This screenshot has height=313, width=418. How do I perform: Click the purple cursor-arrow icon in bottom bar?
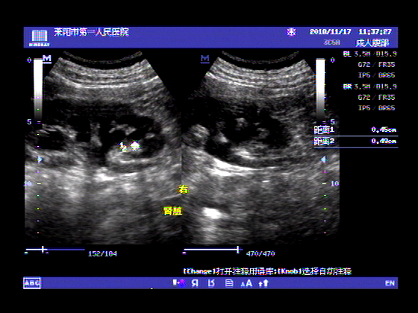click(179, 283)
